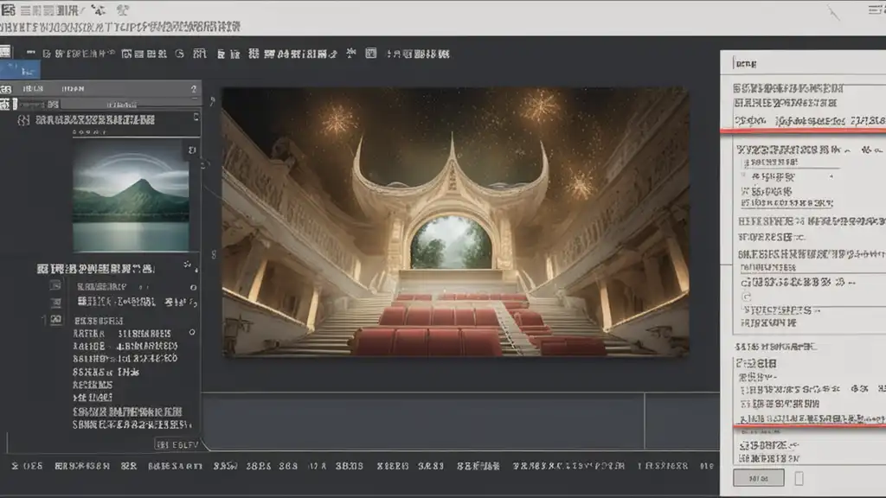Select the blue highlighted tab below the toolbar

point(20,70)
